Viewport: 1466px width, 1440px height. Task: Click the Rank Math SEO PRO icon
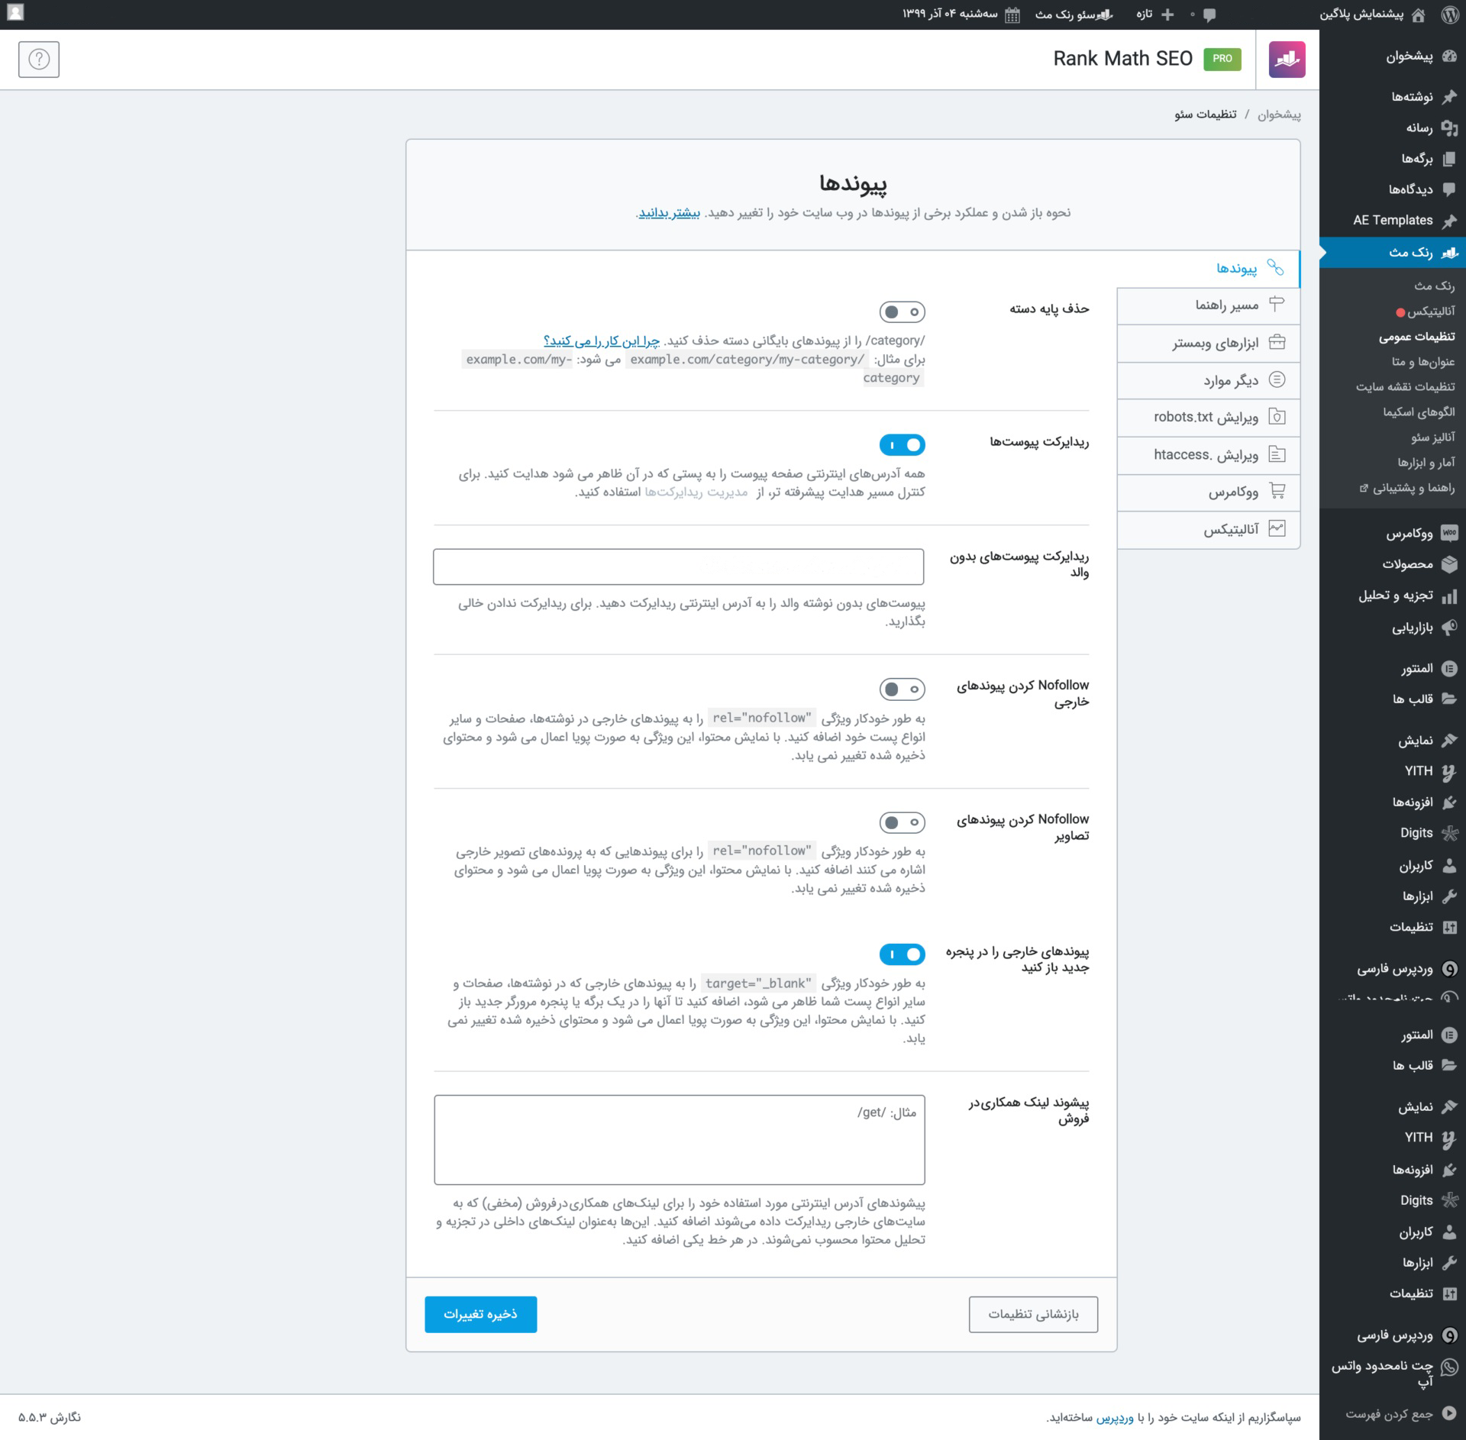coord(1284,58)
